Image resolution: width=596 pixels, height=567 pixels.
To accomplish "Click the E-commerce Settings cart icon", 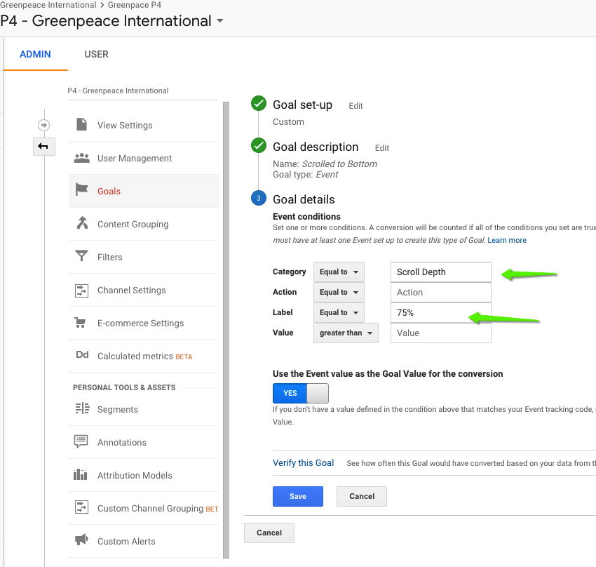I will click(x=80, y=323).
